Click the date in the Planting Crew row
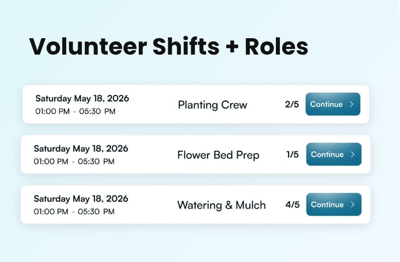The height and width of the screenshot is (262, 400). (82, 99)
